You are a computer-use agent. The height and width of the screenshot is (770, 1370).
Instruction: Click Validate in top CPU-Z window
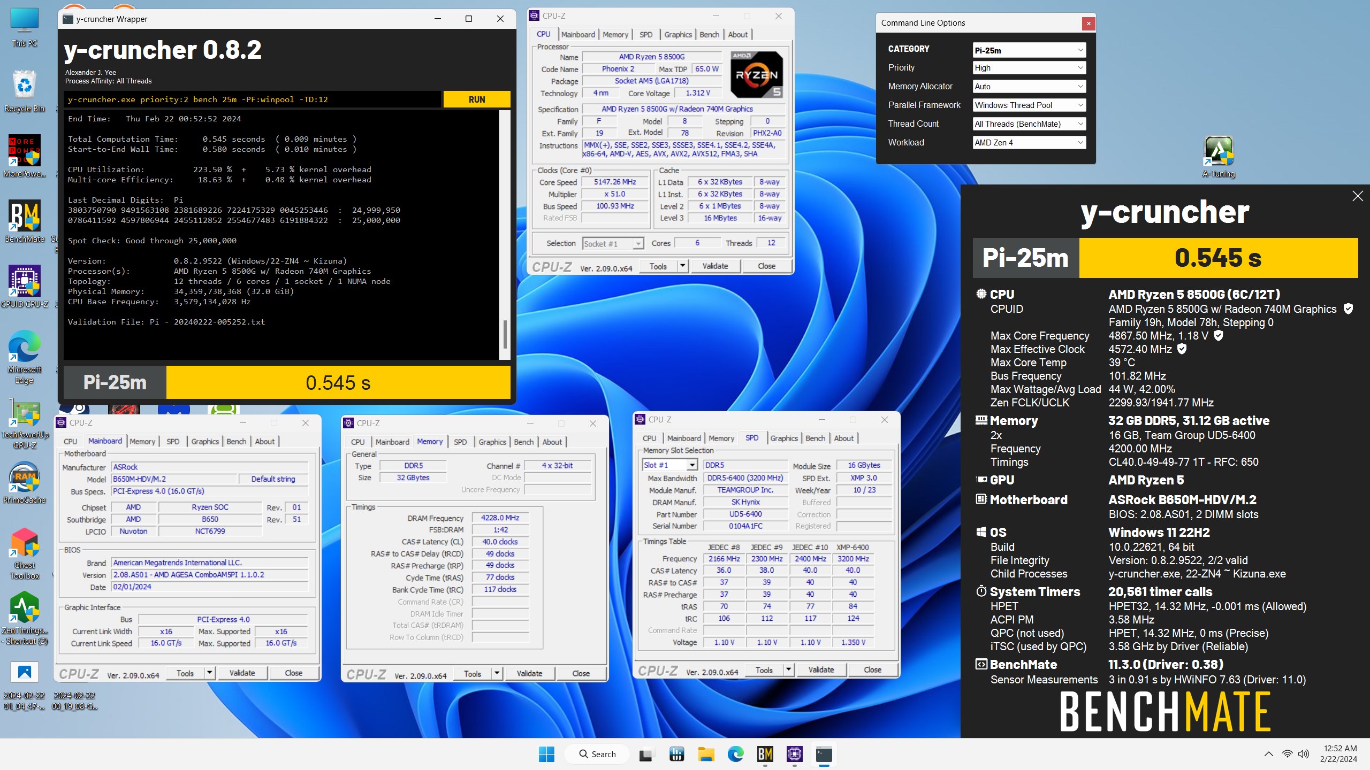click(x=715, y=266)
